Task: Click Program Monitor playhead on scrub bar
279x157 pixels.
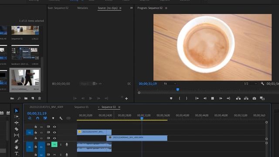Action: [177, 89]
